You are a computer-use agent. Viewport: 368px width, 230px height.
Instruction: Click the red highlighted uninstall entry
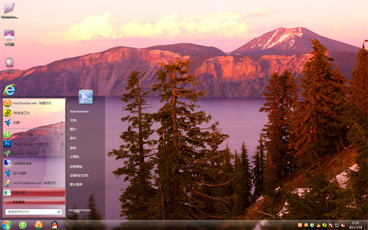pyautogui.click(x=34, y=193)
